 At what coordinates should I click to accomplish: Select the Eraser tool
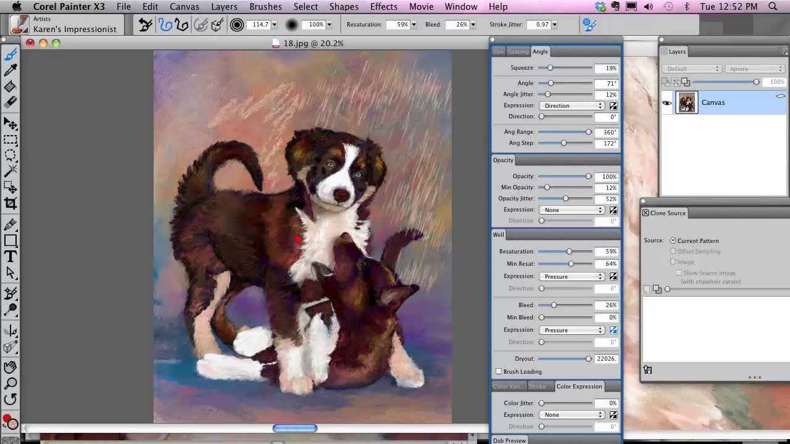point(10,102)
